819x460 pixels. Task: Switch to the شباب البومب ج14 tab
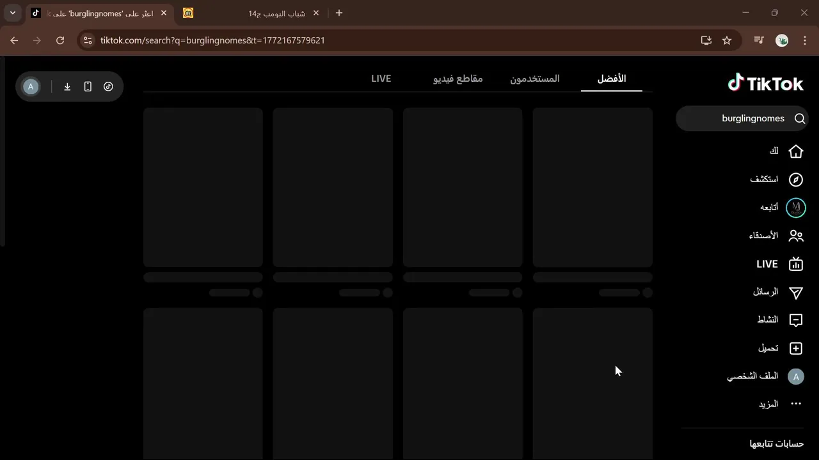tap(251, 13)
